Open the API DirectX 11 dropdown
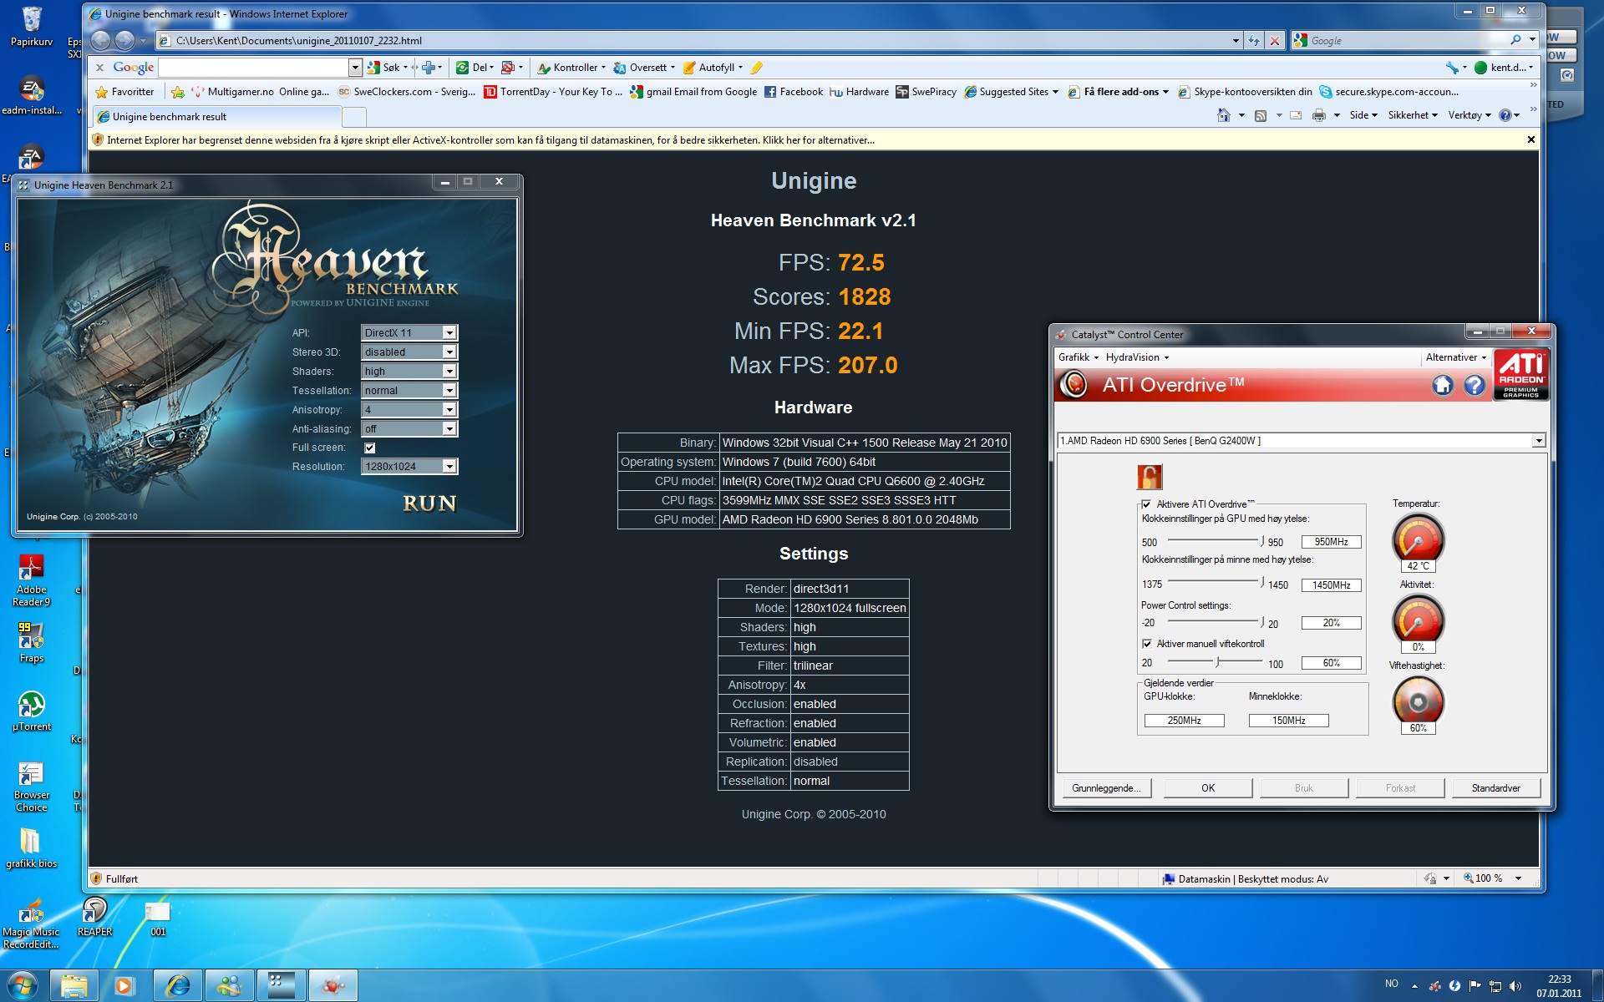The width and height of the screenshot is (1604, 1002). tap(409, 332)
